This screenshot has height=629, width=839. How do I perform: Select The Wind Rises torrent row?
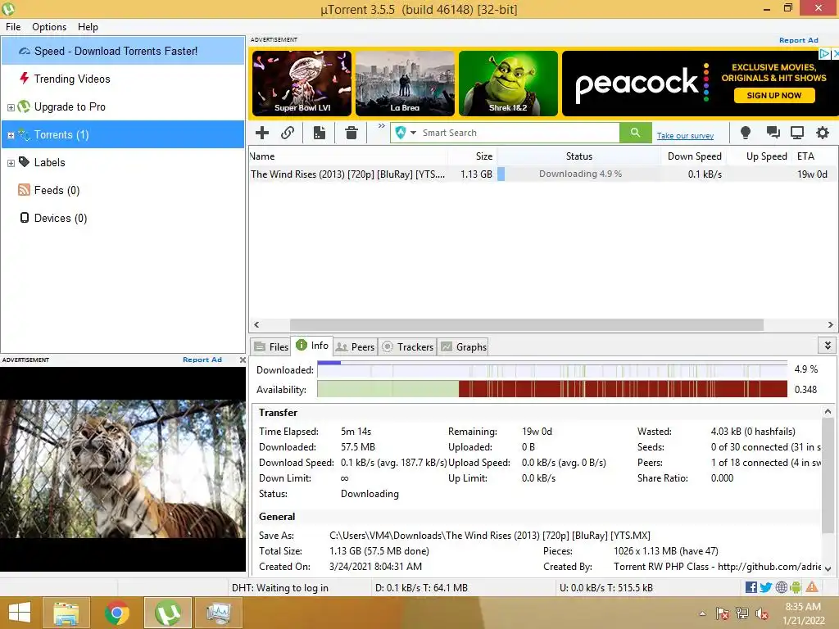pyautogui.click(x=542, y=174)
